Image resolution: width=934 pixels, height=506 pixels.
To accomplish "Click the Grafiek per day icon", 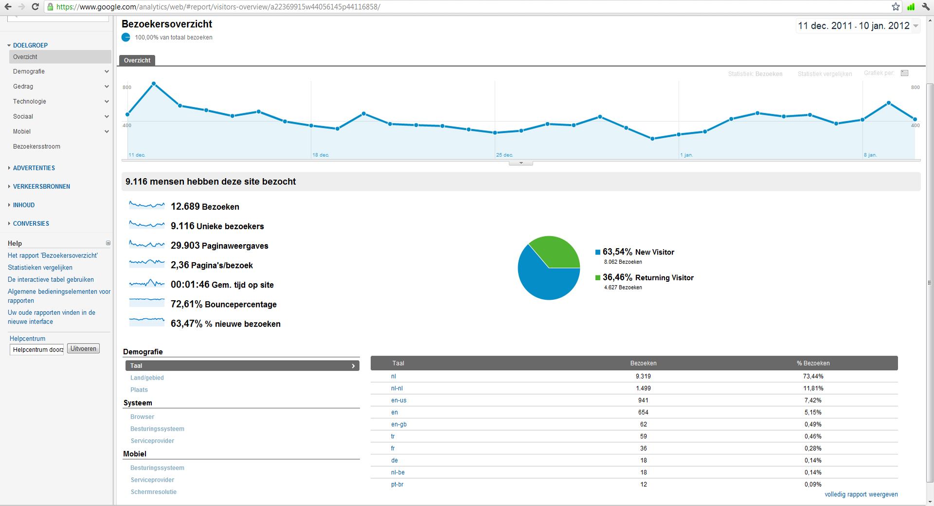I will (905, 73).
